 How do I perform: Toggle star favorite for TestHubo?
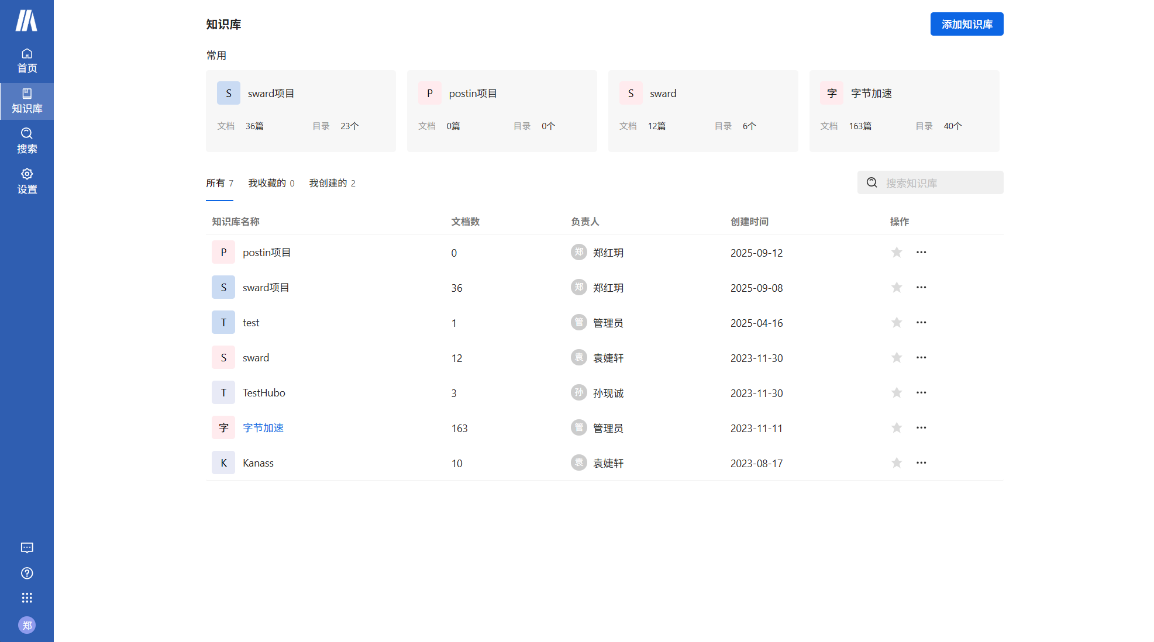(x=897, y=393)
